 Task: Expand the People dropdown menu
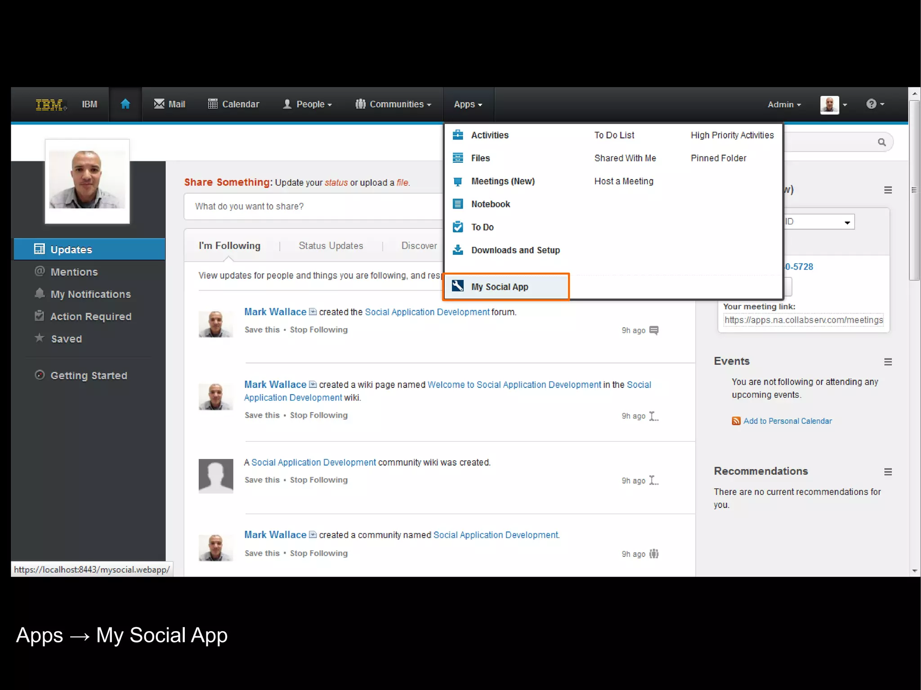pyautogui.click(x=307, y=104)
